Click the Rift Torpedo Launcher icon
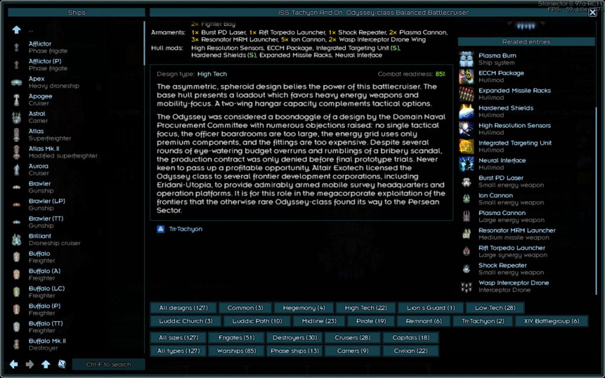605x378 pixels. [466, 251]
